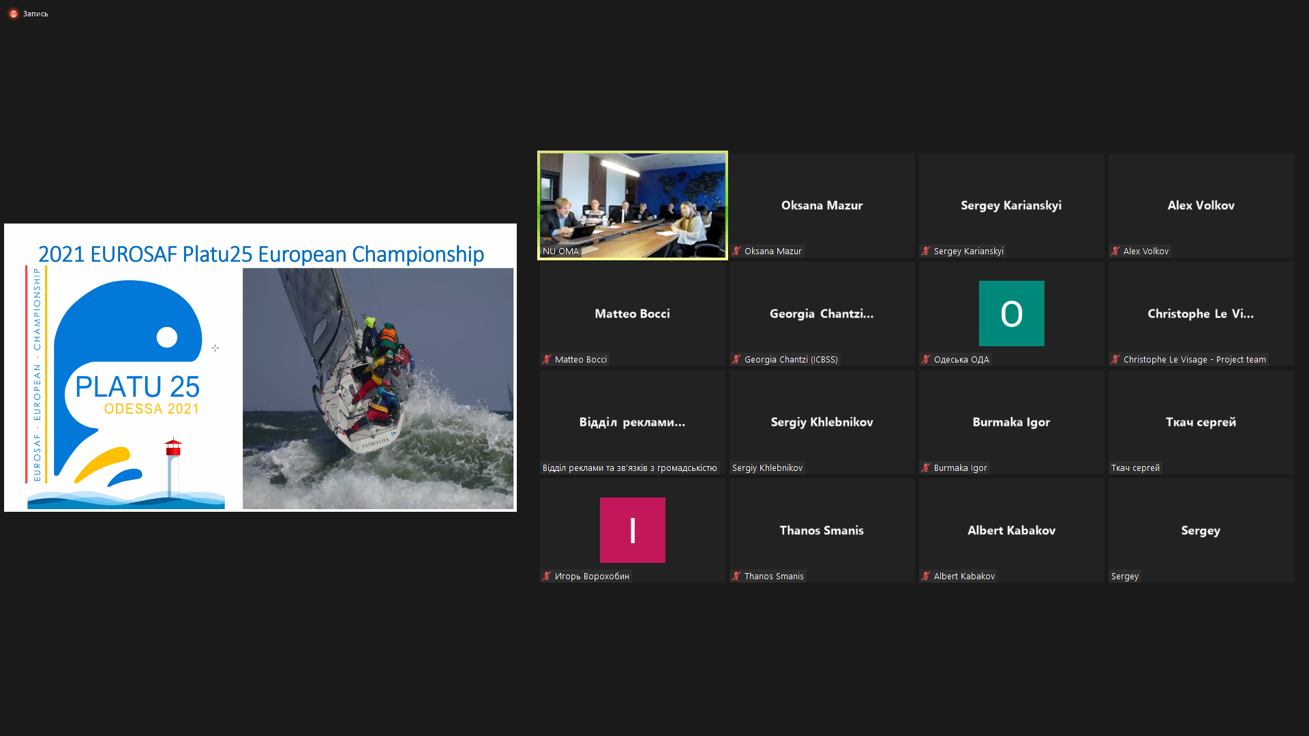Click the "Запись" recording label
Viewport: 1309px width, 736px height.
click(35, 14)
